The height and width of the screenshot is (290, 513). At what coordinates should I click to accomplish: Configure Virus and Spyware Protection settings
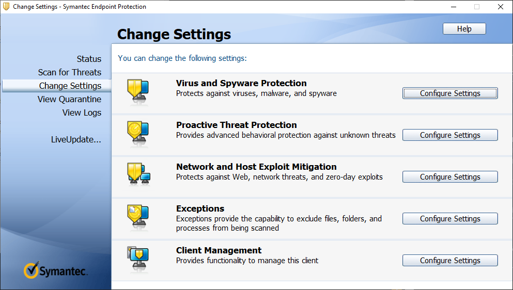[450, 93]
